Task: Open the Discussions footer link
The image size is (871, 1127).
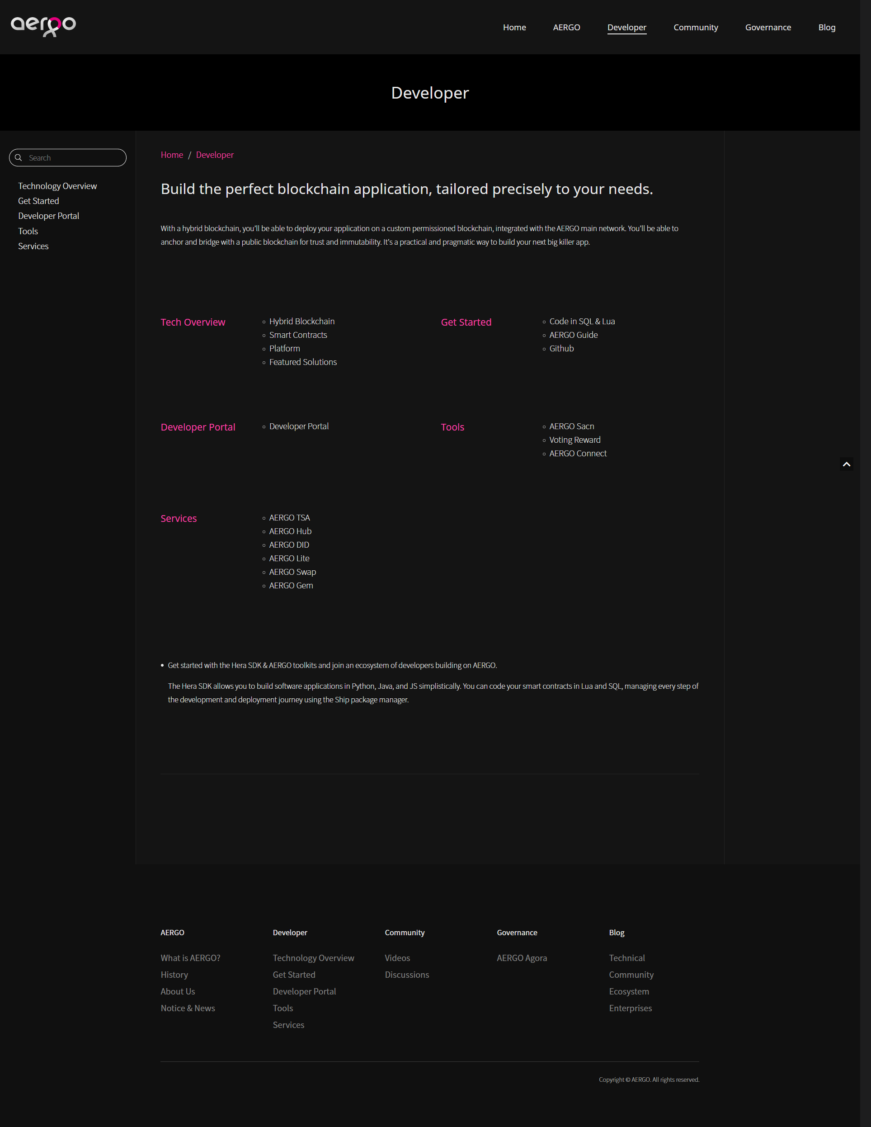Action: click(x=407, y=975)
